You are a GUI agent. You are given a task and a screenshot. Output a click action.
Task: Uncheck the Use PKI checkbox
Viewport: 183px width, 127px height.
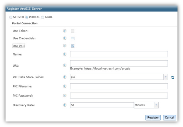click(72, 46)
